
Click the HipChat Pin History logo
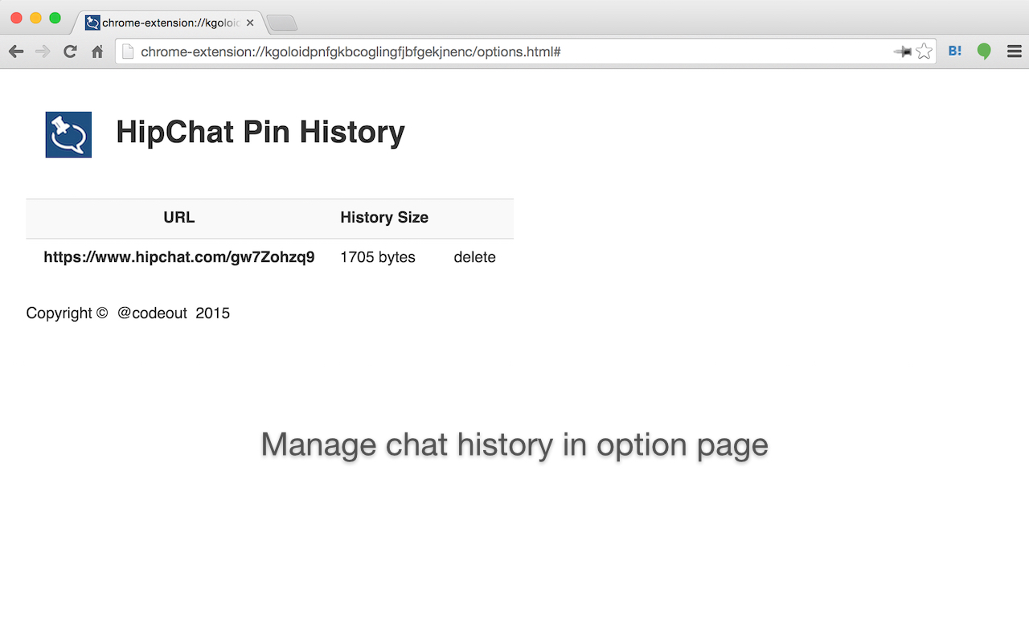pos(68,134)
